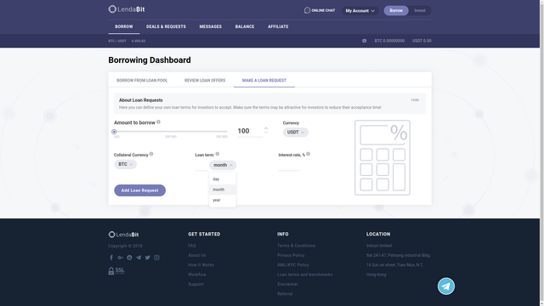This screenshot has height=306, width=544.
Task: Click the page vertical scrollbar
Action: [x=541, y=153]
